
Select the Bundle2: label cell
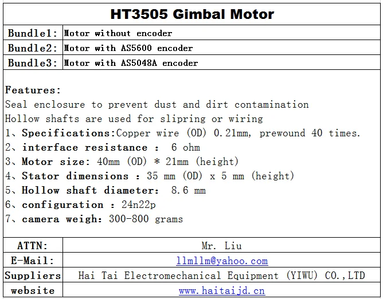tap(33, 48)
